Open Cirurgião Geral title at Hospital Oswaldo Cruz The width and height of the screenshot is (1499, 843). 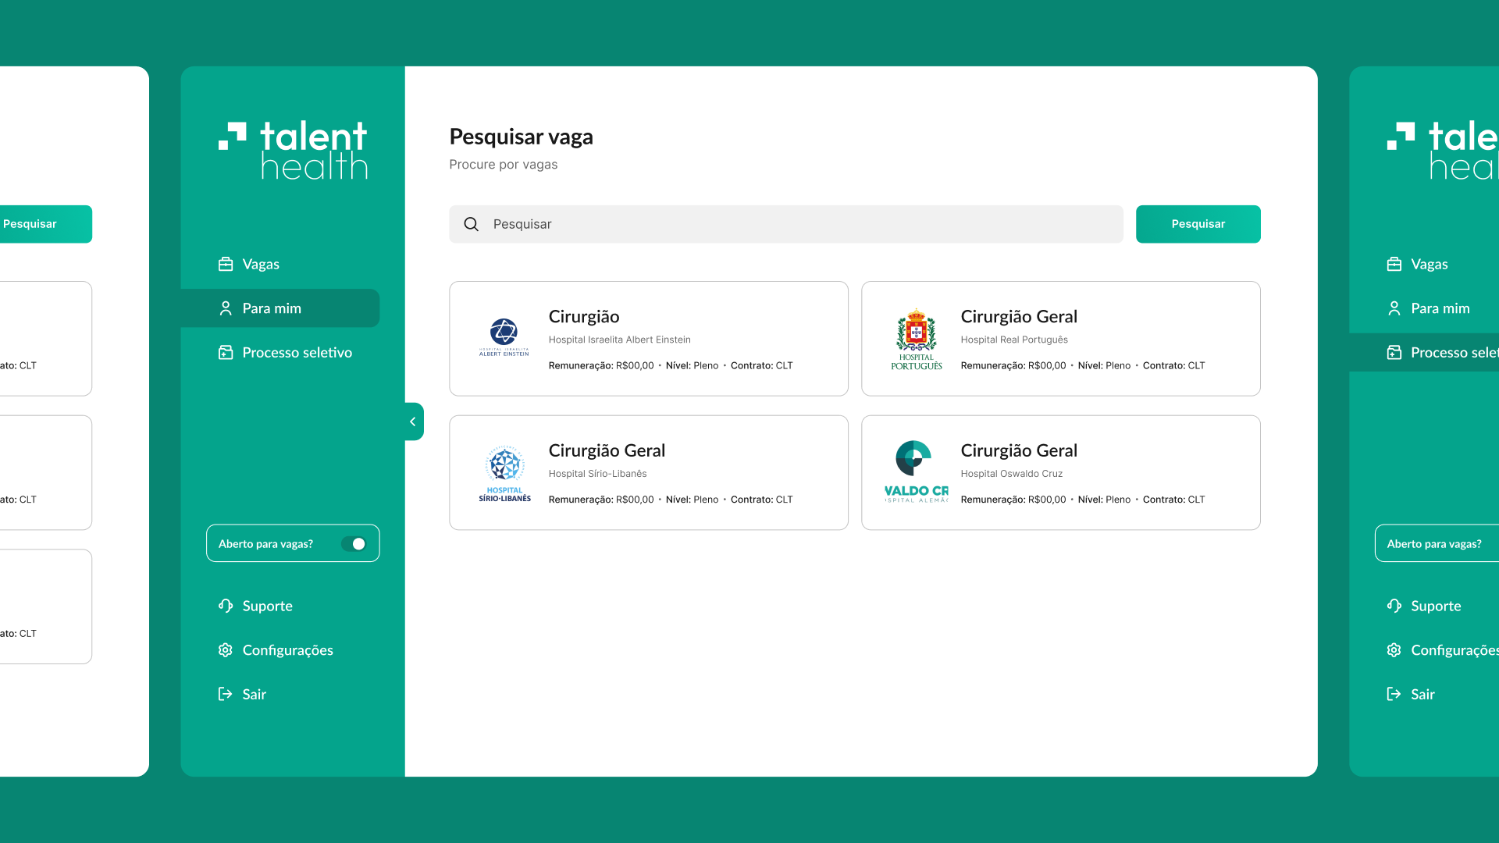[x=1019, y=450]
